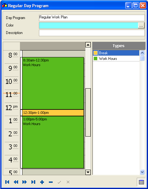
Task: Go to the last record using navigator
Action: pos(33,182)
